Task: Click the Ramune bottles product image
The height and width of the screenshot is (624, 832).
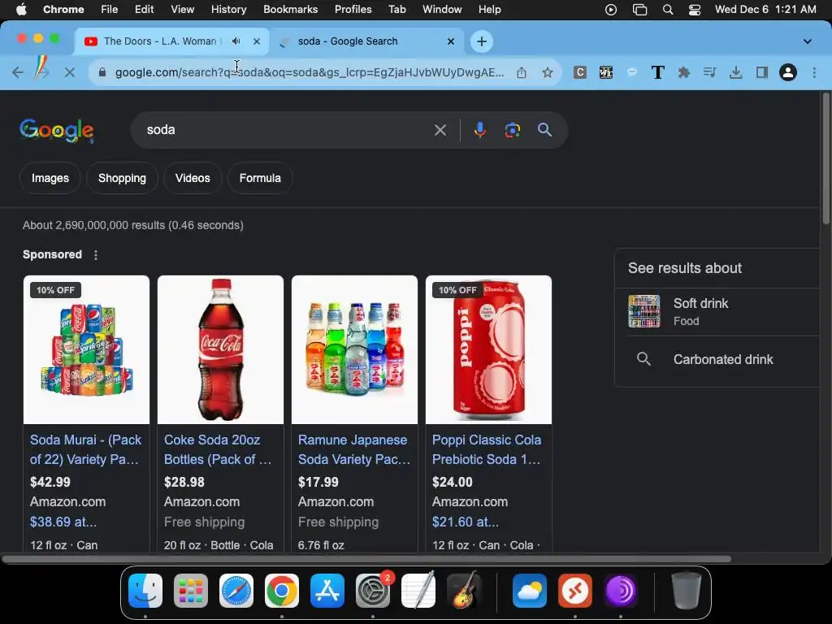Action: [x=354, y=349]
